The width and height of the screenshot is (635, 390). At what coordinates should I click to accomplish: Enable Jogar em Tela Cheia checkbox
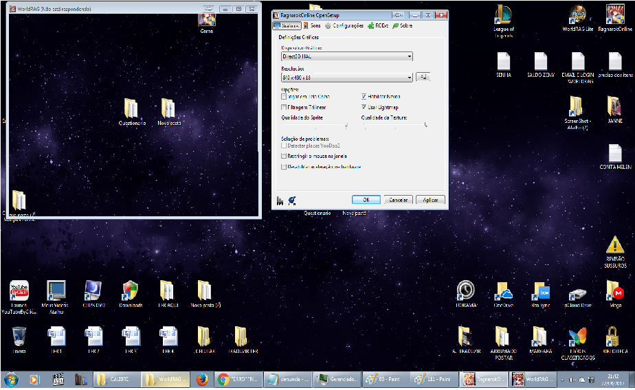(x=284, y=97)
